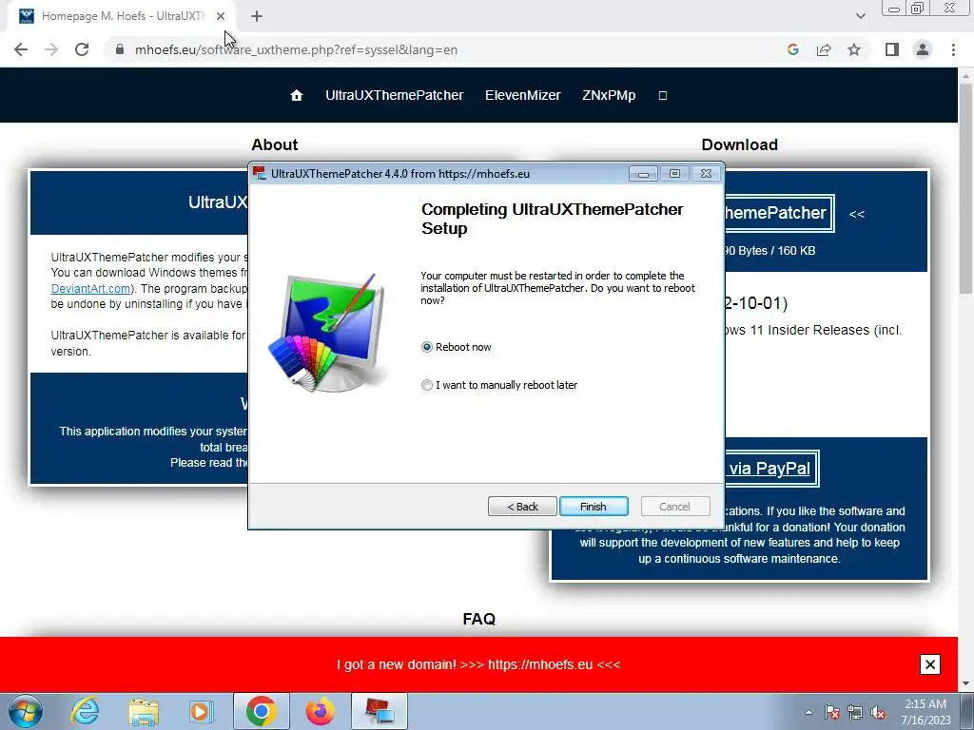
Task: Switch to UltraUXThemePatcher installer taskbar icon
Action: pyautogui.click(x=380, y=711)
